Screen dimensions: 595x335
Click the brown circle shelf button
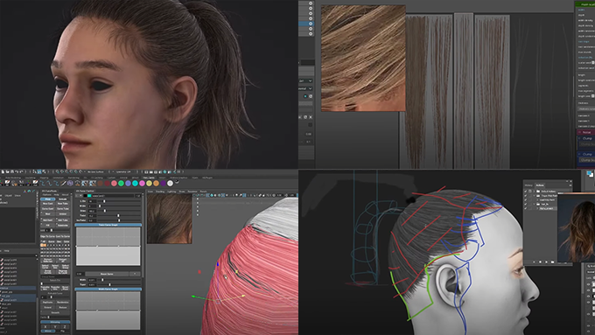coord(100,184)
